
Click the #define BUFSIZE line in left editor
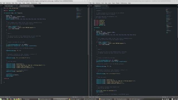(x=9, y=11)
